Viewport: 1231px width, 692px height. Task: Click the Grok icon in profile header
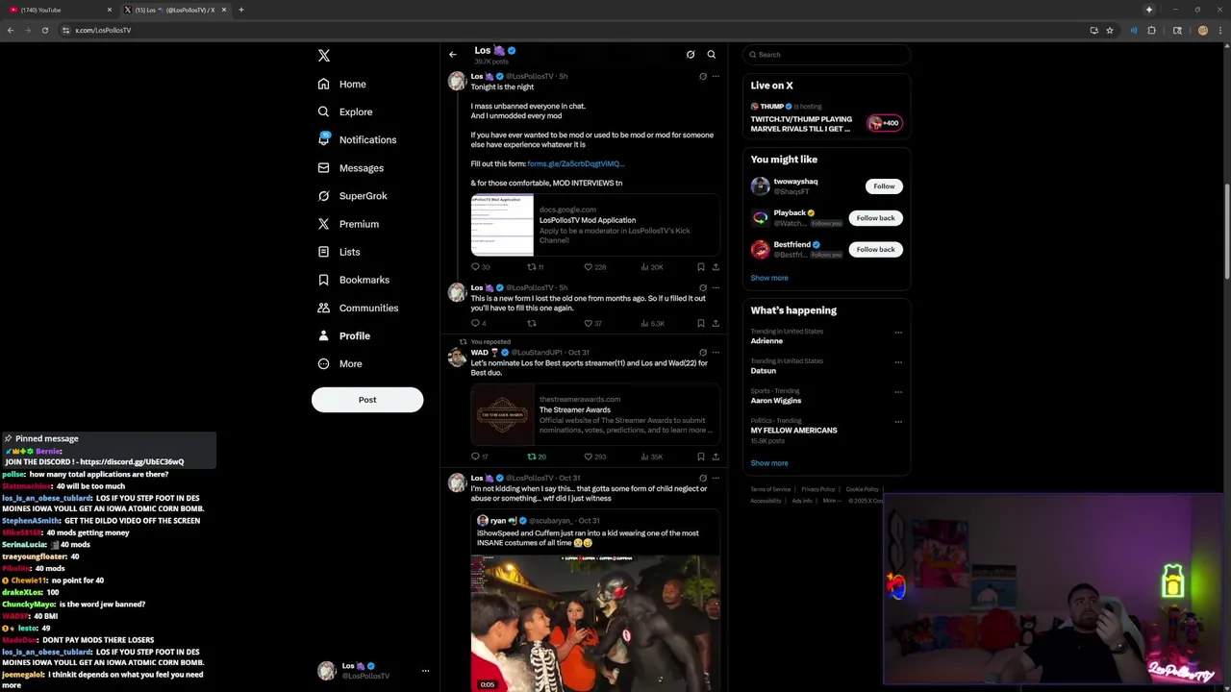[691, 55]
